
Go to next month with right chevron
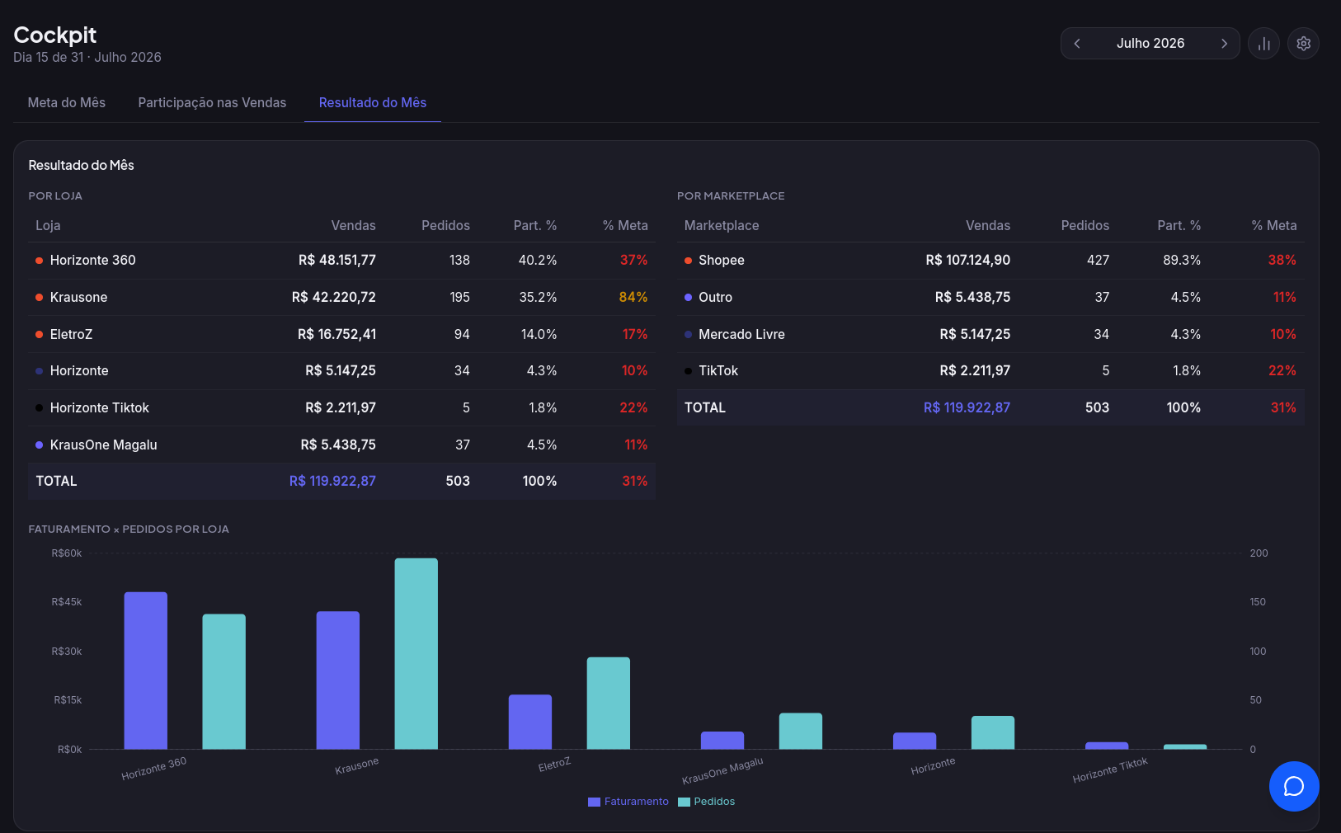tap(1224, 44)
